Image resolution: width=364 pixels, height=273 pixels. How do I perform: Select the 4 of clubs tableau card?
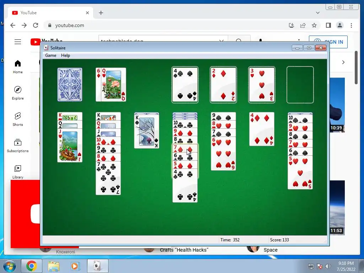[x=185, y=186]
